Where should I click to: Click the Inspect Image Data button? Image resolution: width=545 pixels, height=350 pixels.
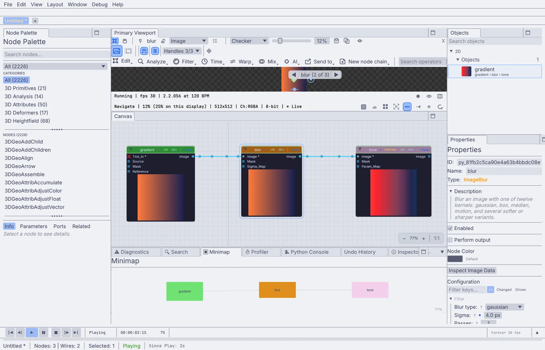click(x=472, y=271)
